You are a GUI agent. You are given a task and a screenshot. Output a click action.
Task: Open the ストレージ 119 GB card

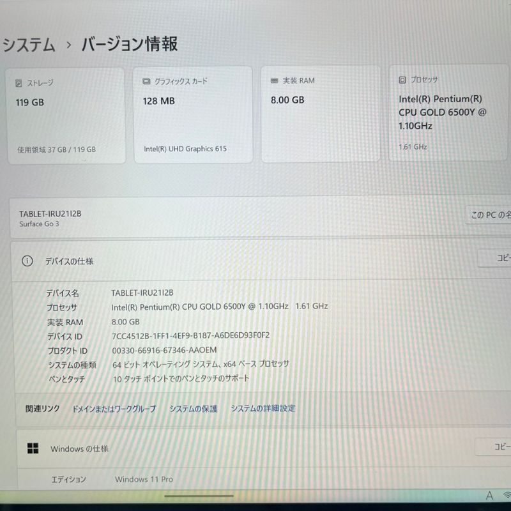pyautogui.click(x=66, y=116)
